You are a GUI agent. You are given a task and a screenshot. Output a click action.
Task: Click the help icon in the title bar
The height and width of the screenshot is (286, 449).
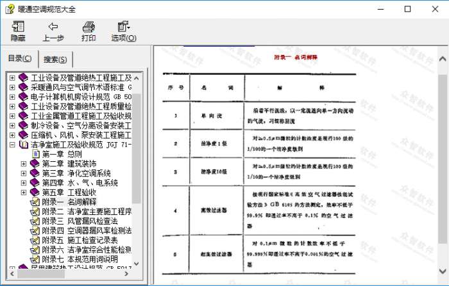10,9
